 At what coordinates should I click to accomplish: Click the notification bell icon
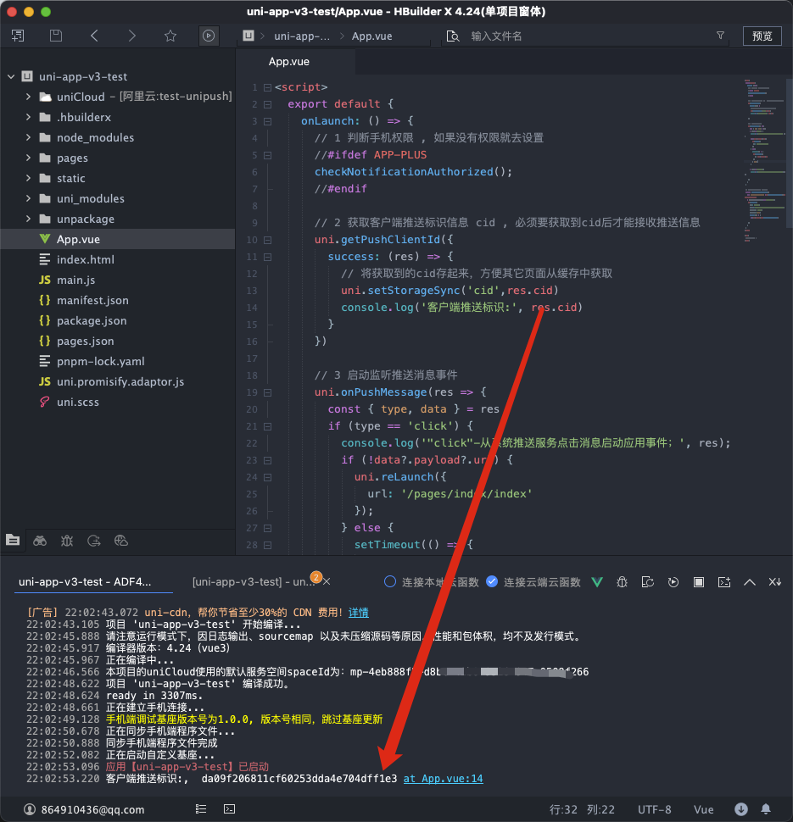(766, 809)
